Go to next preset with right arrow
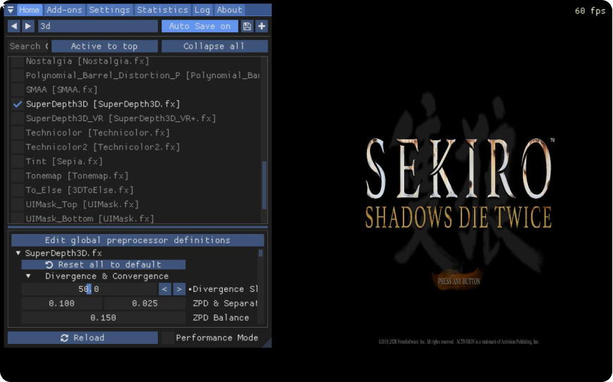The image size is (613, 382). (x=28, y=26)
